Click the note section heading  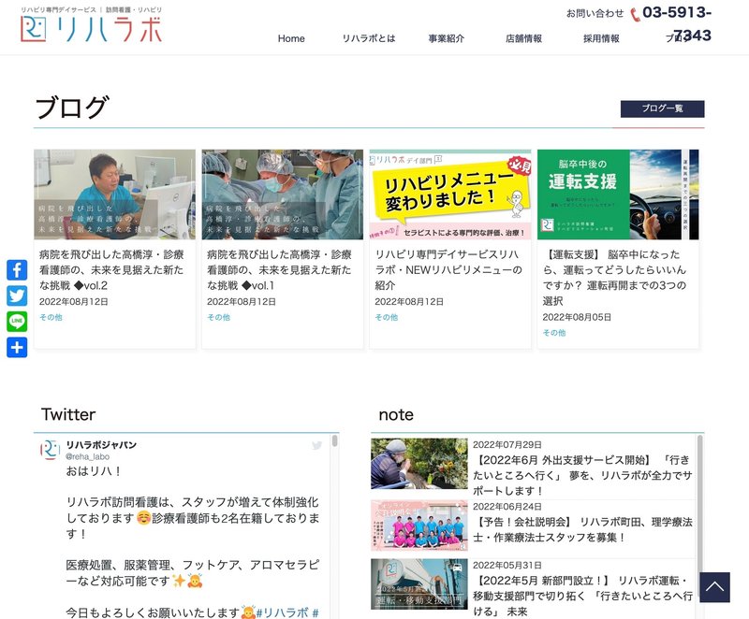coord(396,415)
